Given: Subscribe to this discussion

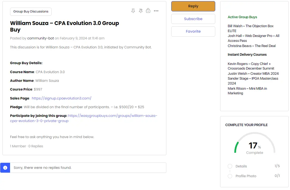Looking at the screenshot, I should (x=193, y=19).
